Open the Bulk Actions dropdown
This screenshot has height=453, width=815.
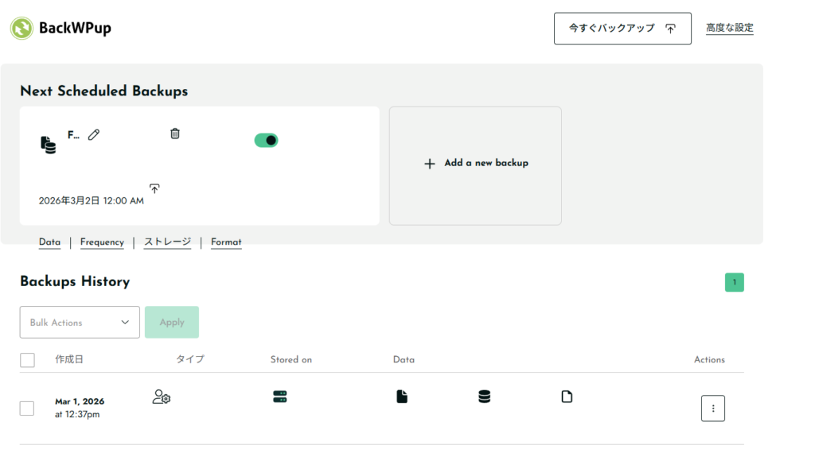coord(80,322)
